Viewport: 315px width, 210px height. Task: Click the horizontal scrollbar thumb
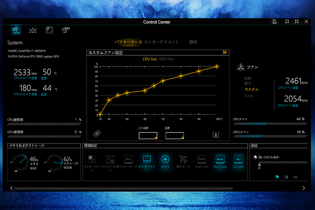tap(123, 188)
